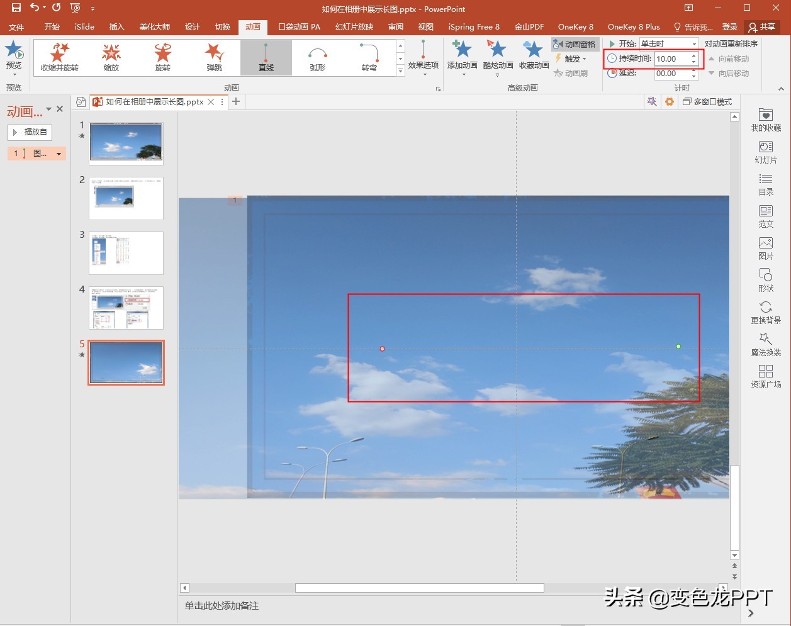791x626 pixels.
Task: Open the 口袋动画 PA tab
Action: coord(300,27)
